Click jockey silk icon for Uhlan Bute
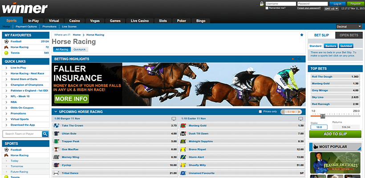Image resolution: width=365 pixels, height=178 pixels. 56,133
